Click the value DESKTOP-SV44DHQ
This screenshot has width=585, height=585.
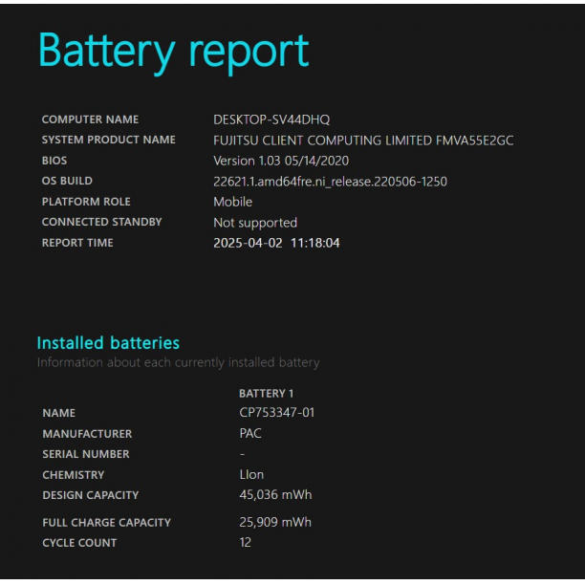coord(271,119)
